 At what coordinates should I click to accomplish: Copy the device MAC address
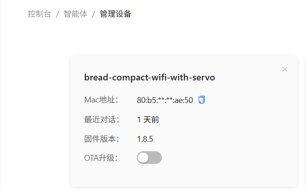coord(202,99)
